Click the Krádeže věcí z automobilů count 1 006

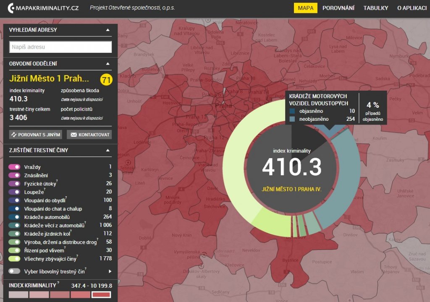point(105,225)
